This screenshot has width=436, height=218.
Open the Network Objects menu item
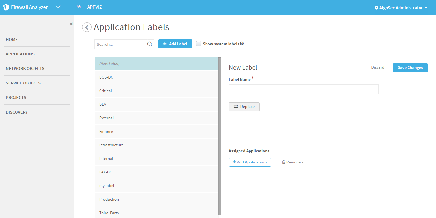(x=25, y=68)
